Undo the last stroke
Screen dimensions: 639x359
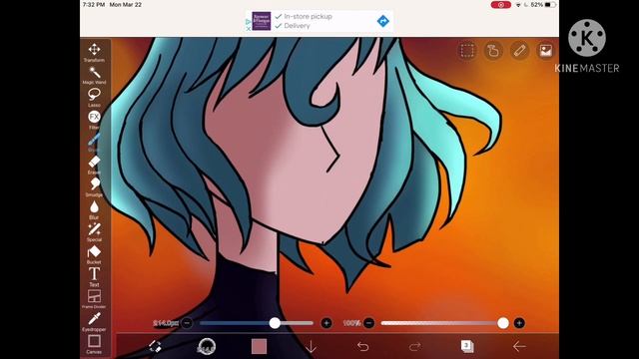362,346
